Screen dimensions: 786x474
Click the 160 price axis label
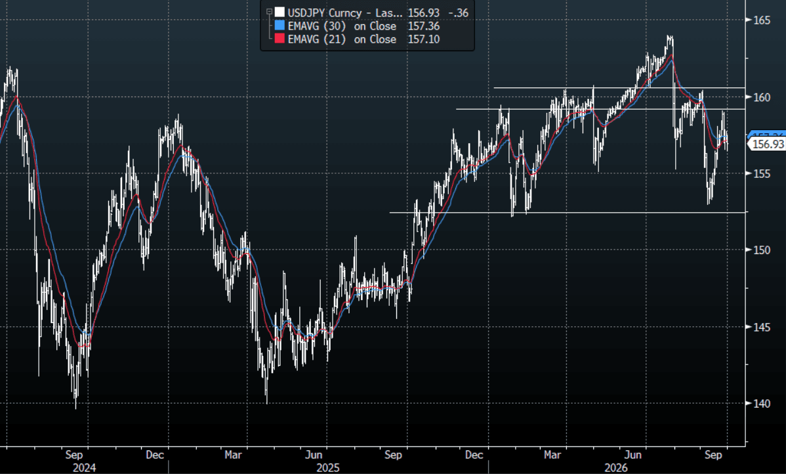(x=762, y=97)
